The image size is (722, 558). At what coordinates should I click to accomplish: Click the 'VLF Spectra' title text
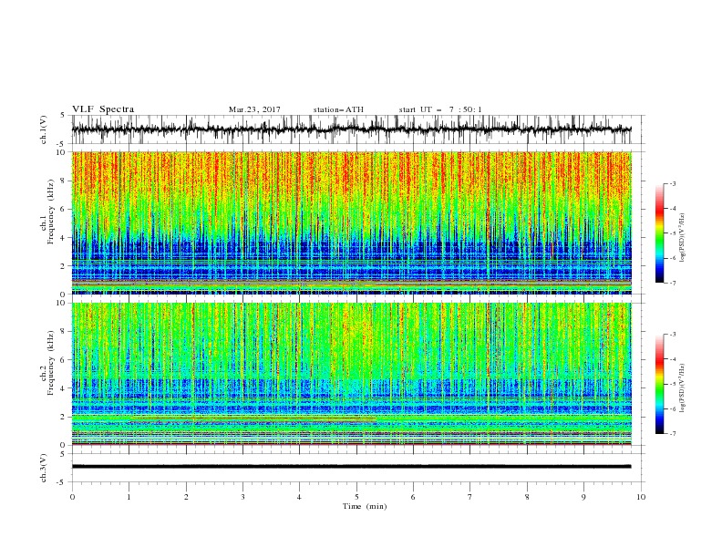(x=103, y=109)
